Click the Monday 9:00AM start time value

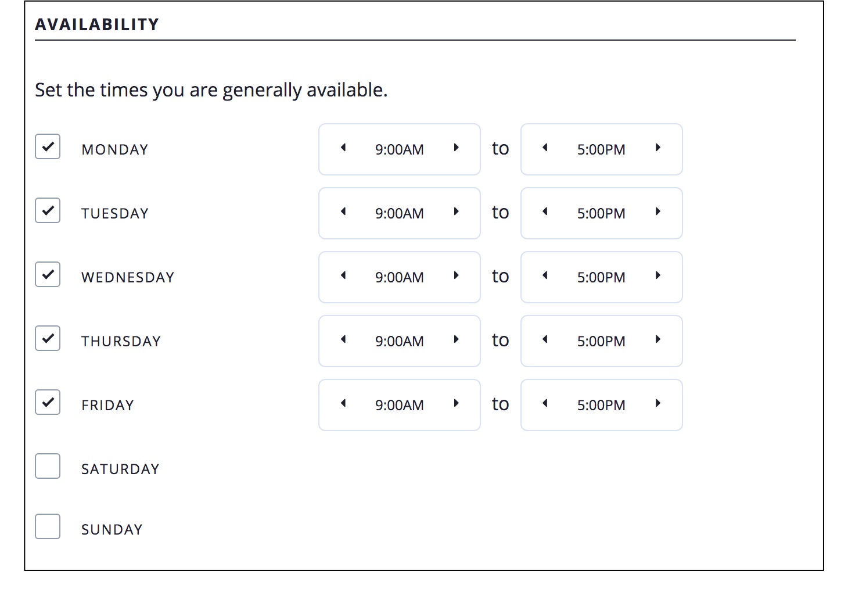pos(399,150)
